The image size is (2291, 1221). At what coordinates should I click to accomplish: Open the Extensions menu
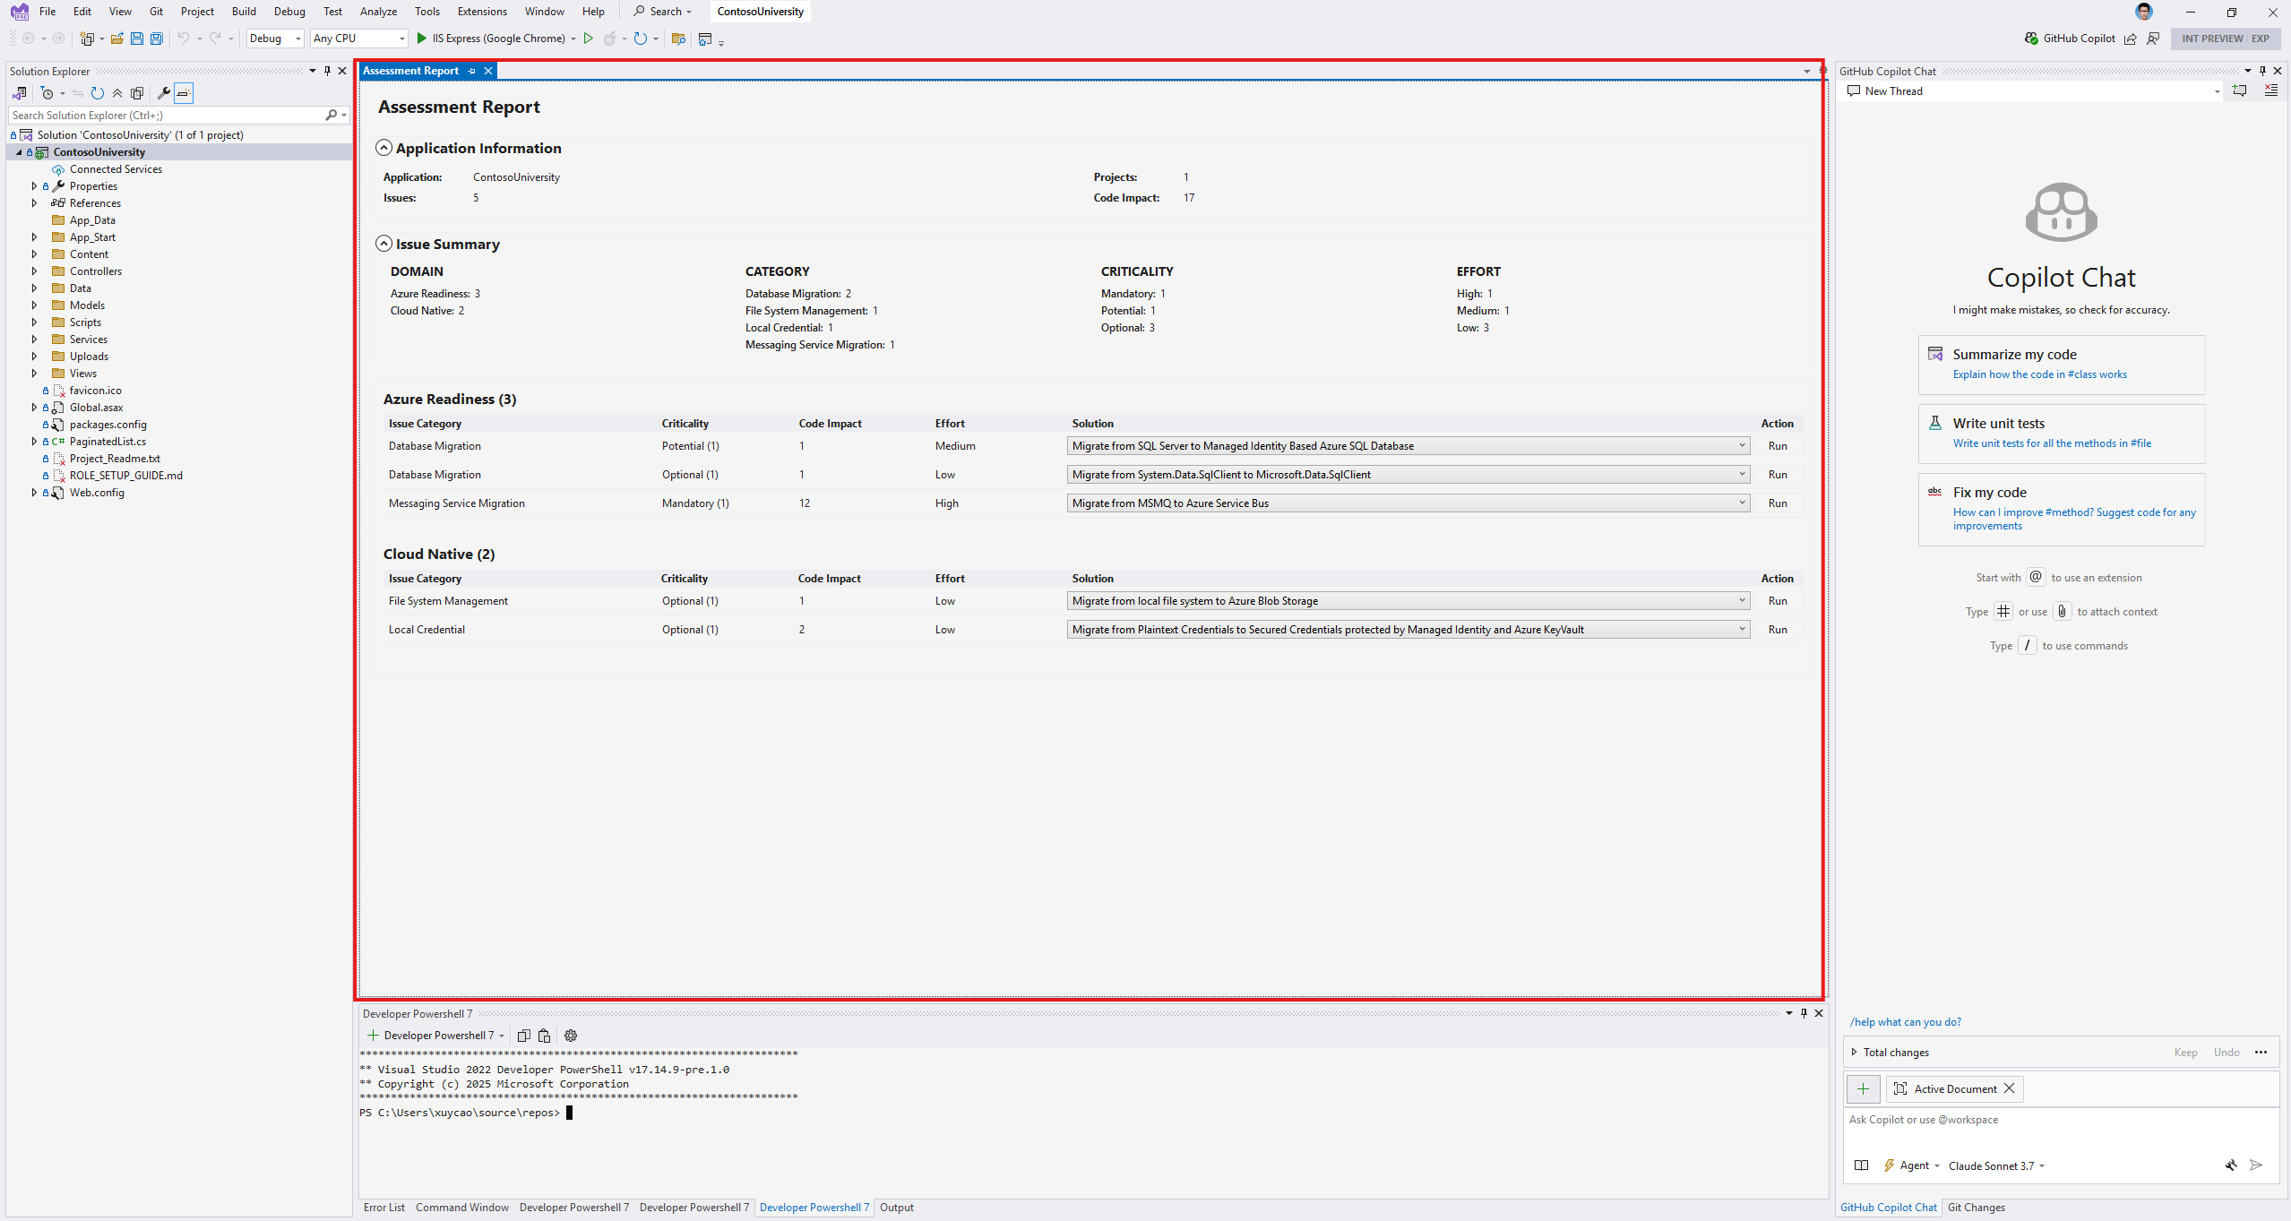click(x=482, y=12)
